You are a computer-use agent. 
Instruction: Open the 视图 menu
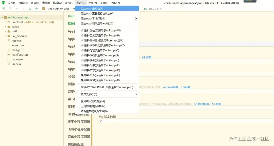click(x=92, y=3)
